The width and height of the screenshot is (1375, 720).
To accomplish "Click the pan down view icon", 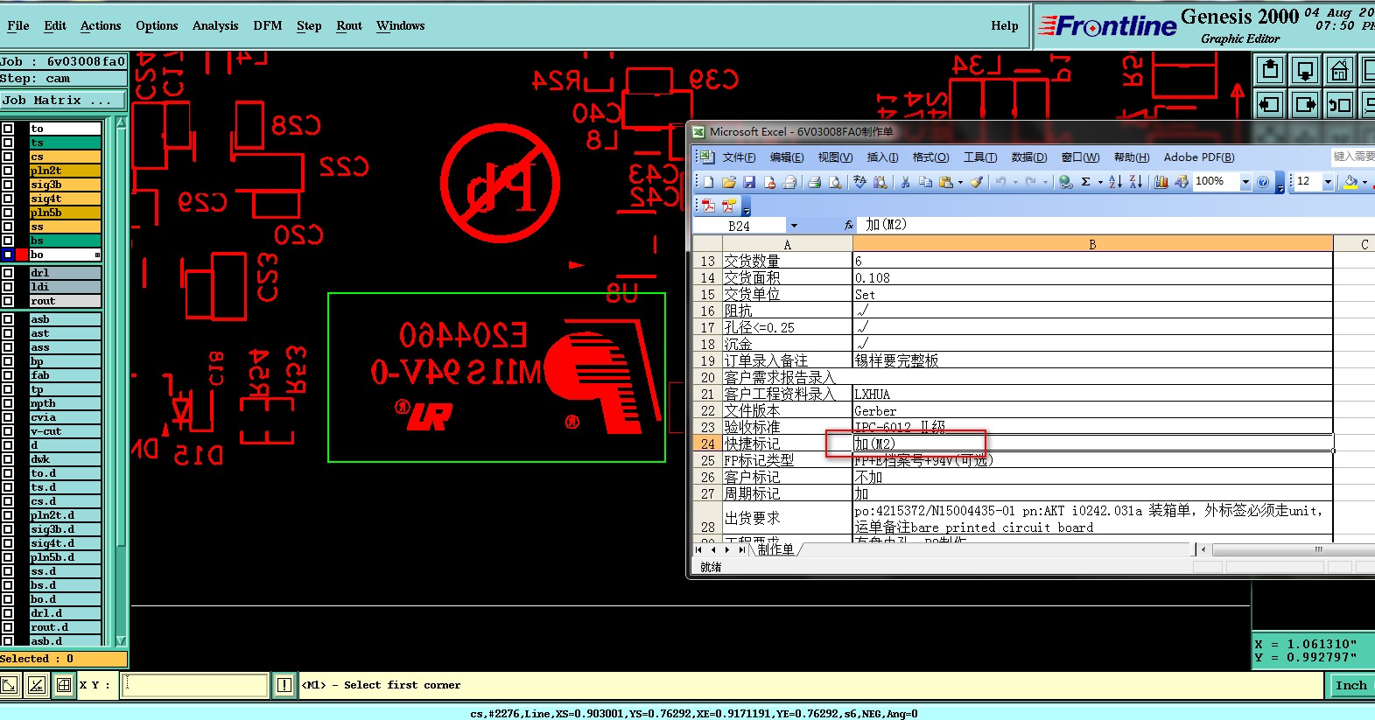I will tap(1305, 70).
